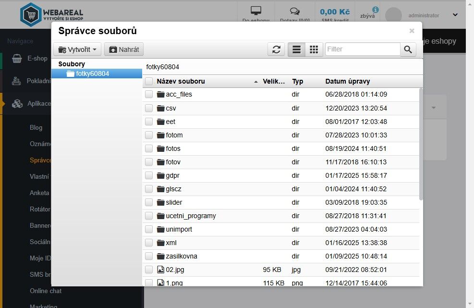
Task: Expand the administrator account menu arrow
Action: (455, 15)
